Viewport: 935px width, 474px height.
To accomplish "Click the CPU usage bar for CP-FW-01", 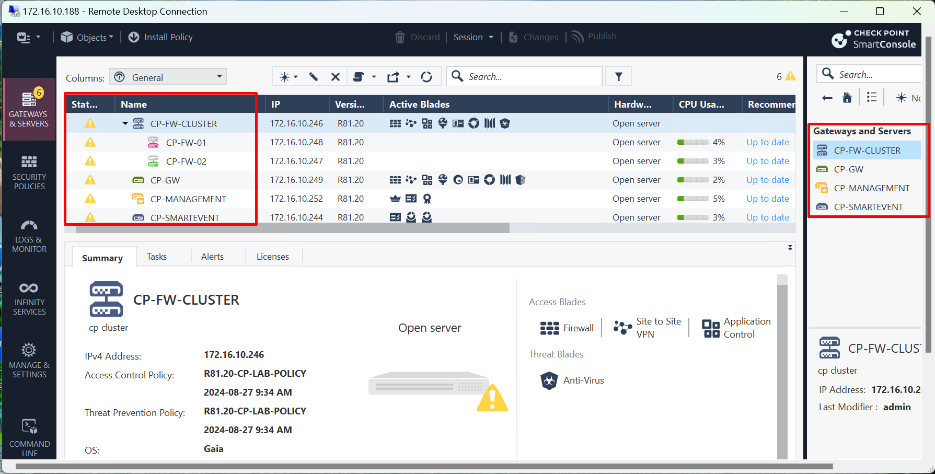I will (x=692, y=142).
